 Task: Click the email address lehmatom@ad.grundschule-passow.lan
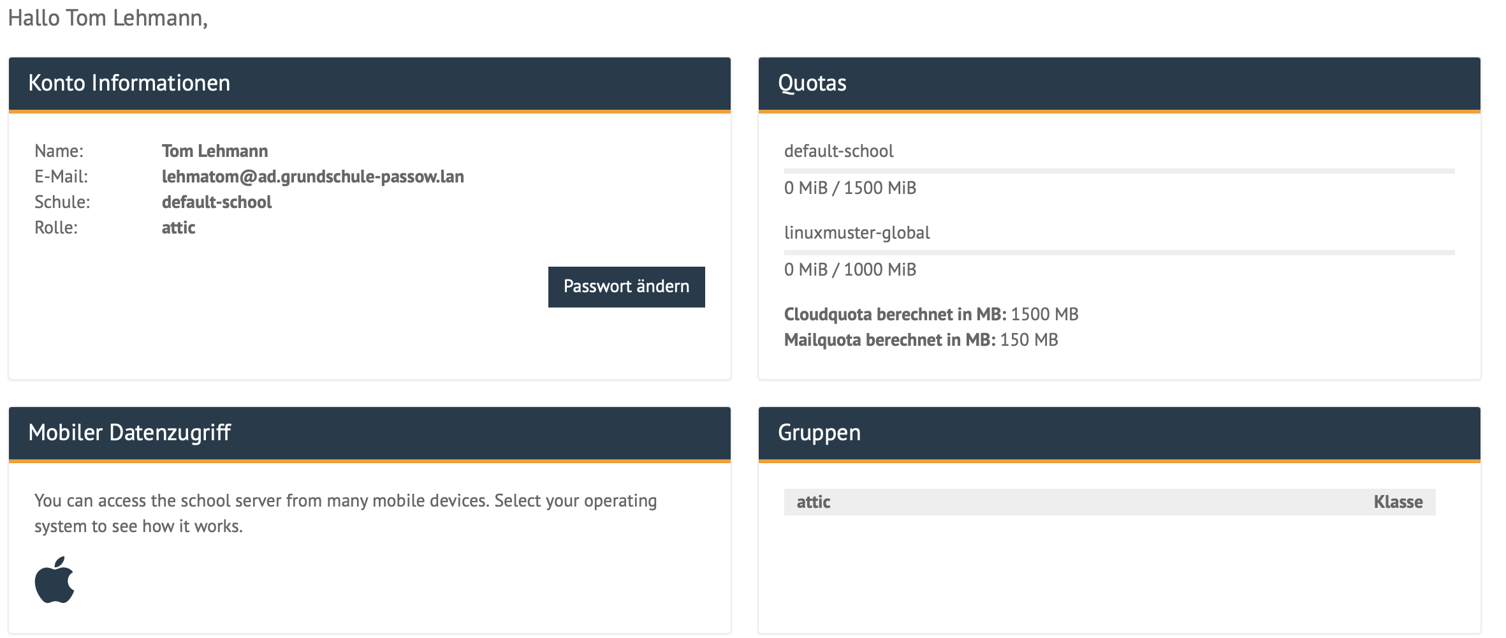click(312, 177)
